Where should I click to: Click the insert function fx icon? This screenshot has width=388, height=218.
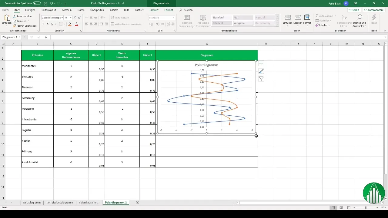[46, 37]
